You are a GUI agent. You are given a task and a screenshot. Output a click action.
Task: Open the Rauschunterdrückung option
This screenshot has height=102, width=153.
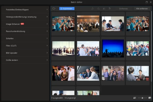click(x=25, y=31)
